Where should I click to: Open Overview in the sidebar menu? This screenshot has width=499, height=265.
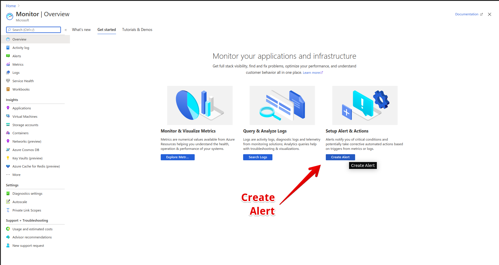click(x=35, y=39)
